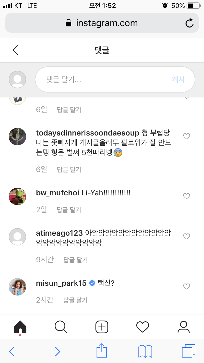
Task: Open the profile tab icon
Action: click(183, 327)
